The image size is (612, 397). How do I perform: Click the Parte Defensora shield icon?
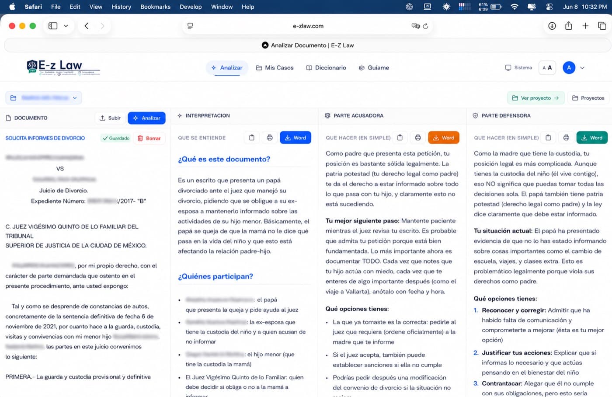(x=475, y=116)
